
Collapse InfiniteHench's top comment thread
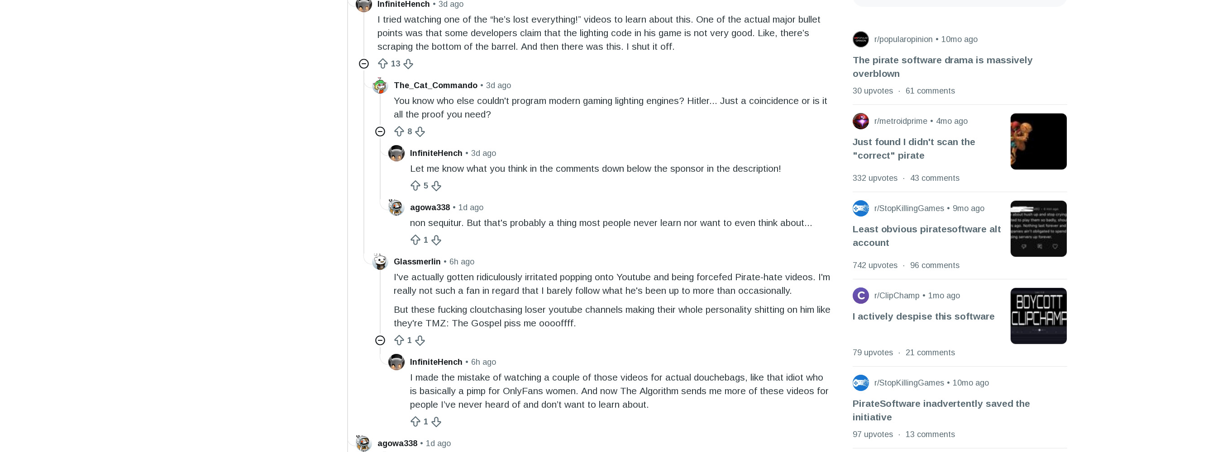click(364, 63)
